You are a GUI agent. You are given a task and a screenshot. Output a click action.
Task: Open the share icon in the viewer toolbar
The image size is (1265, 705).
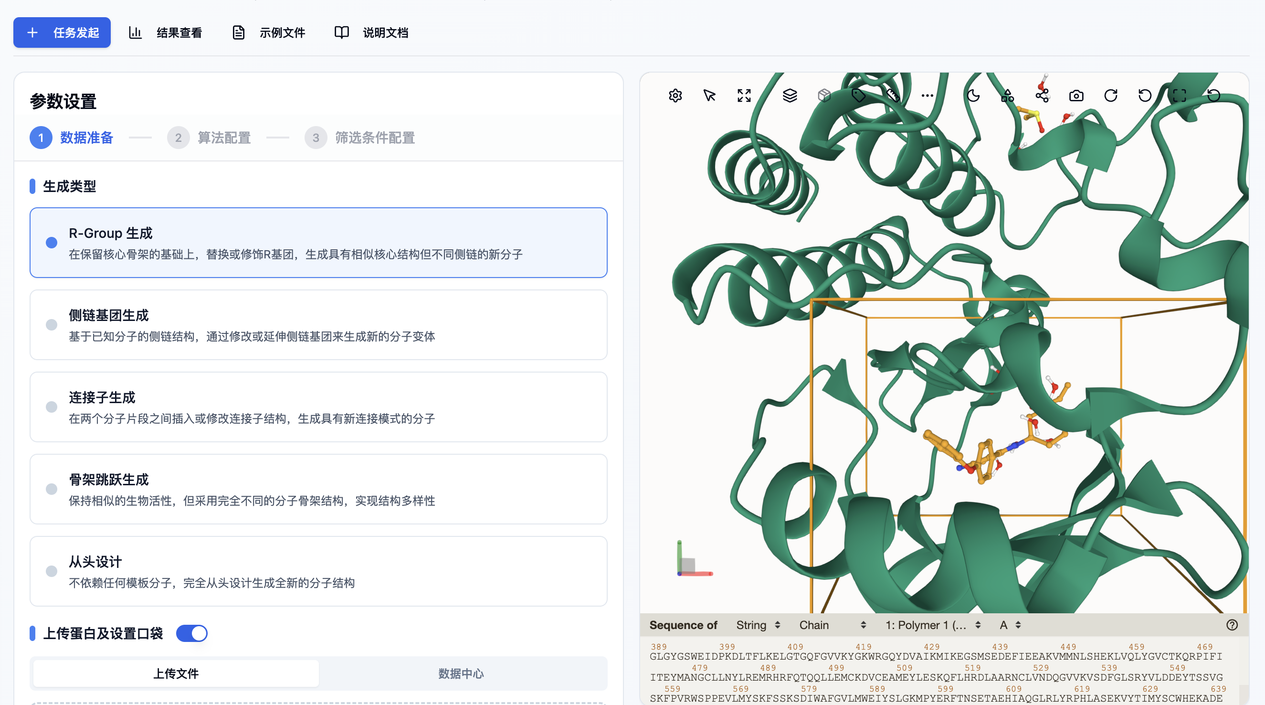pyautogui.click(x=1042, y=96)
